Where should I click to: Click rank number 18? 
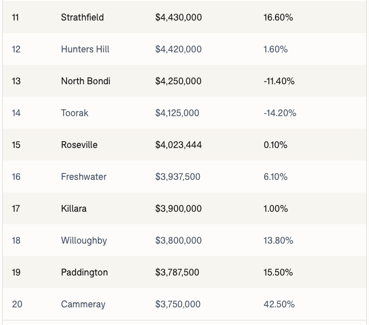16,241
